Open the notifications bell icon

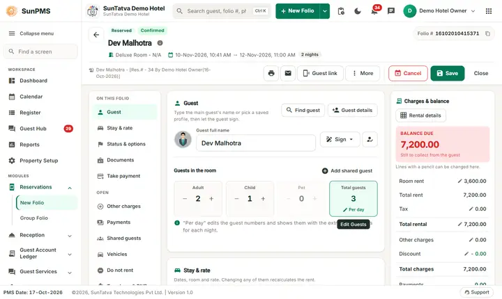tap(374, 11)
